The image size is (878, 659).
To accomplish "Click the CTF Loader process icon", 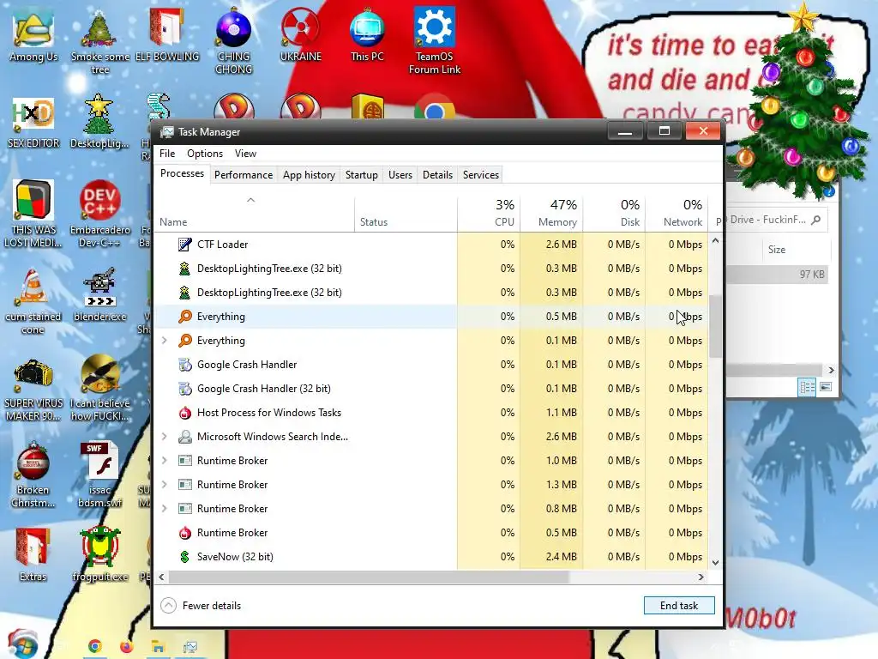I will [185, 245].
